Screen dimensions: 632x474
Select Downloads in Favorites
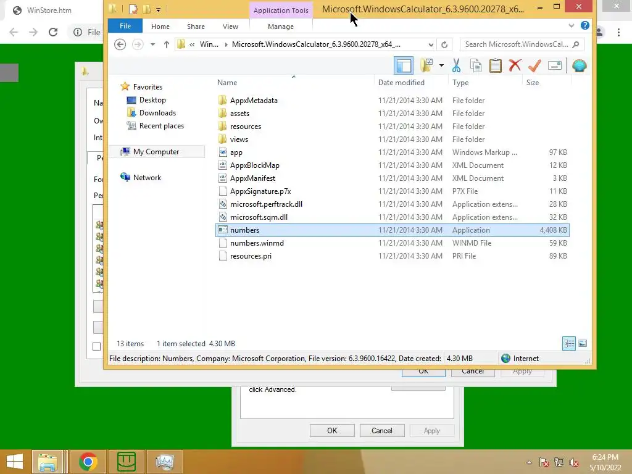157,113
